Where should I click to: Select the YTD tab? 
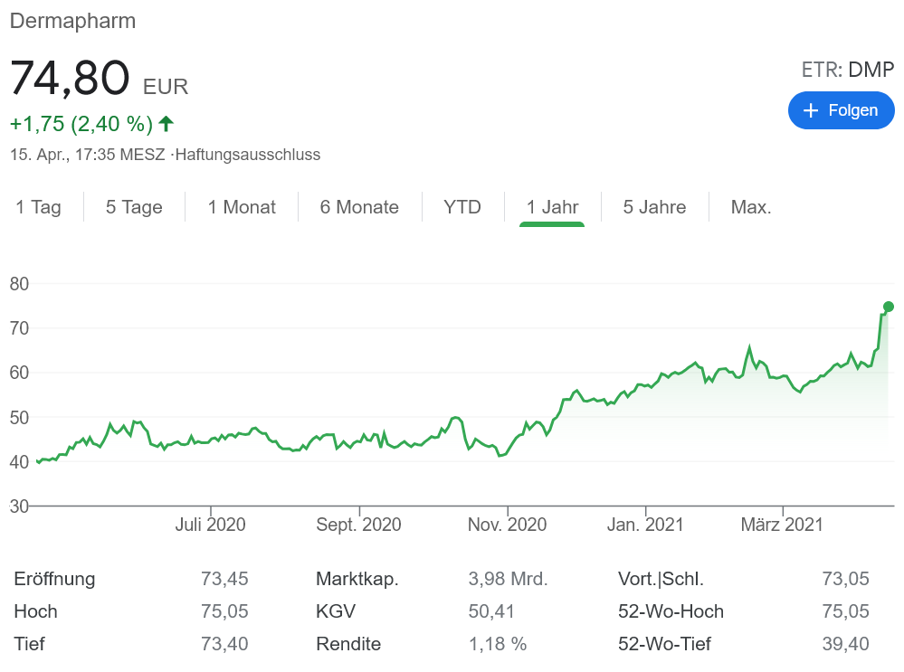(462, 207)
